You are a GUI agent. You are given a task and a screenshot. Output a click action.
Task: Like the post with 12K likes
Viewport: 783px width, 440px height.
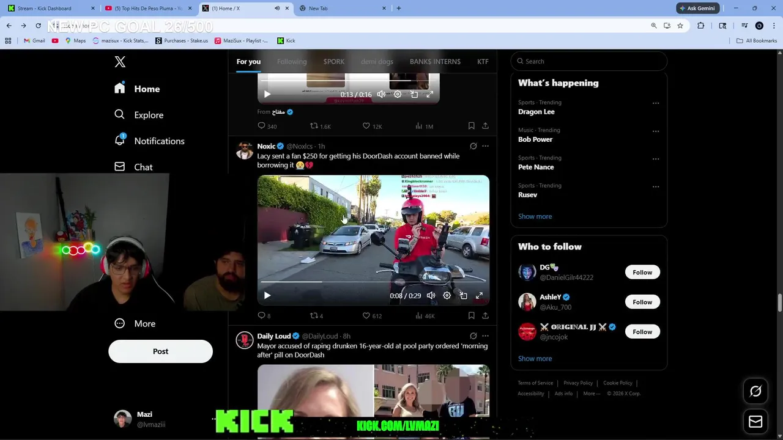372,126
